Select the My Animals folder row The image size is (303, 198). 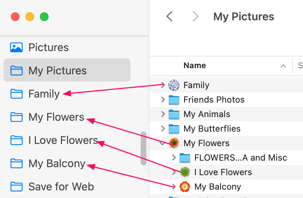click(x=207, y=114)
